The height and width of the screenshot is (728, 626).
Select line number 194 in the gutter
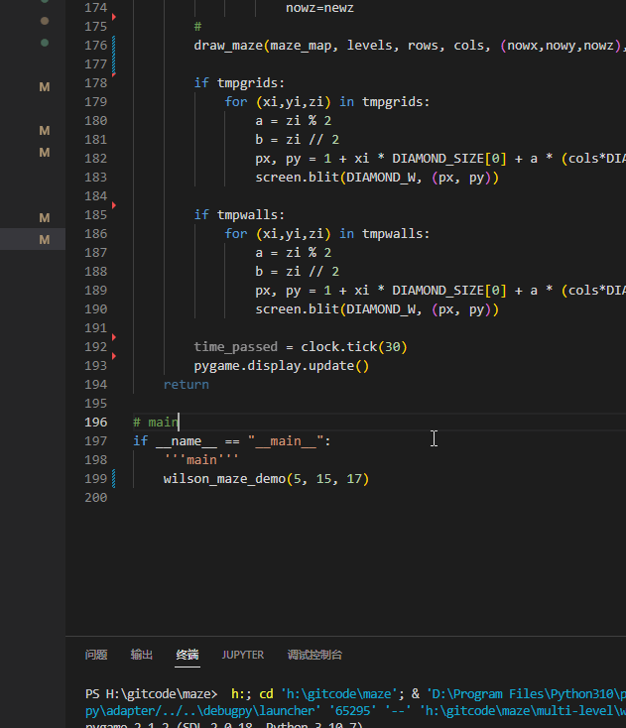[x=96, y=385]
